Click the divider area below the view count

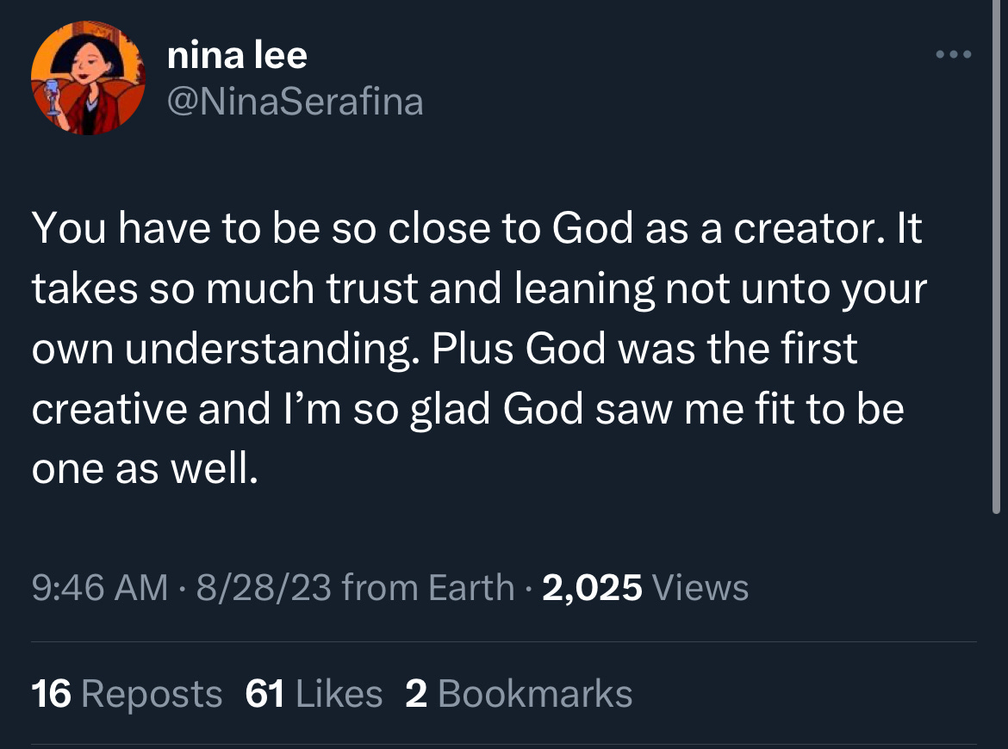coord(504,639)
